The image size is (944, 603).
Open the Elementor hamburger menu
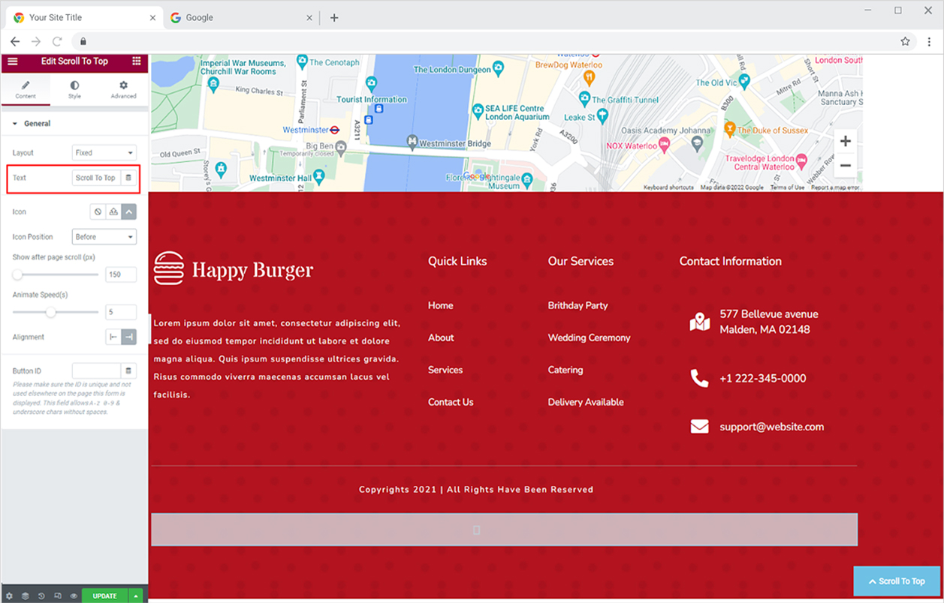[x=12, y=61]
